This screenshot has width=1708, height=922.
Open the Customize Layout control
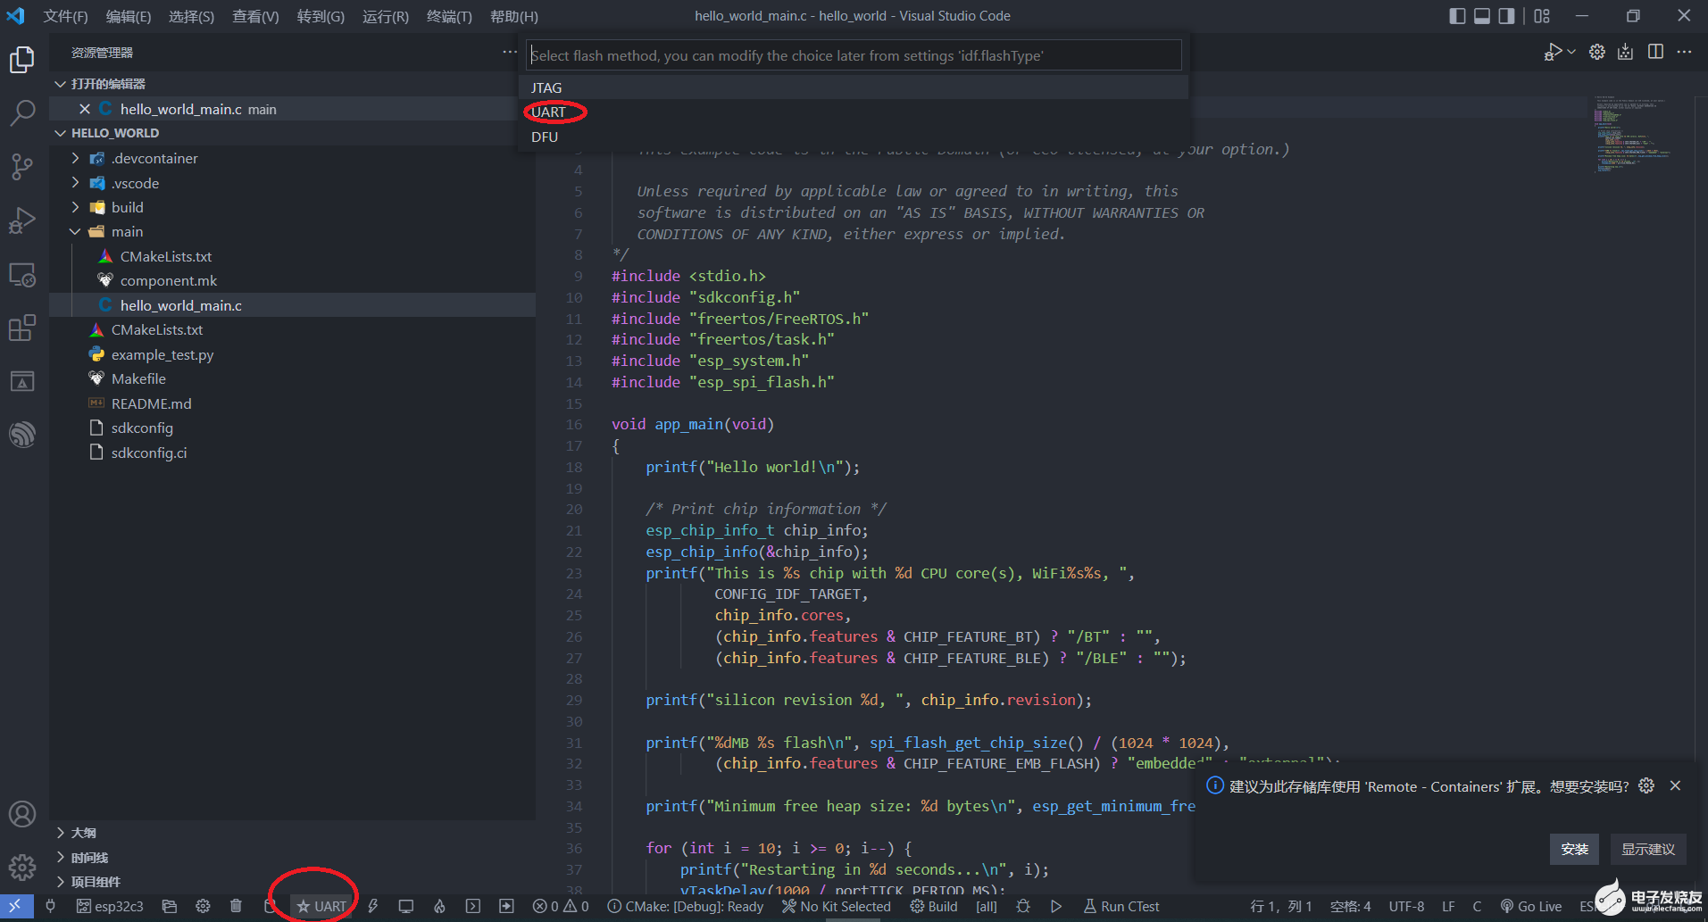[1542, 16]
